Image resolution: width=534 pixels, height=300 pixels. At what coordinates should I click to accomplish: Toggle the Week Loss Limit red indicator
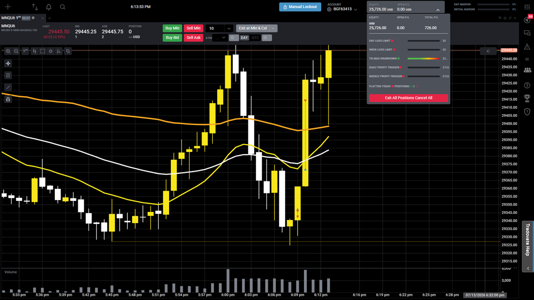pyautogui.click(x=394, y=49)
